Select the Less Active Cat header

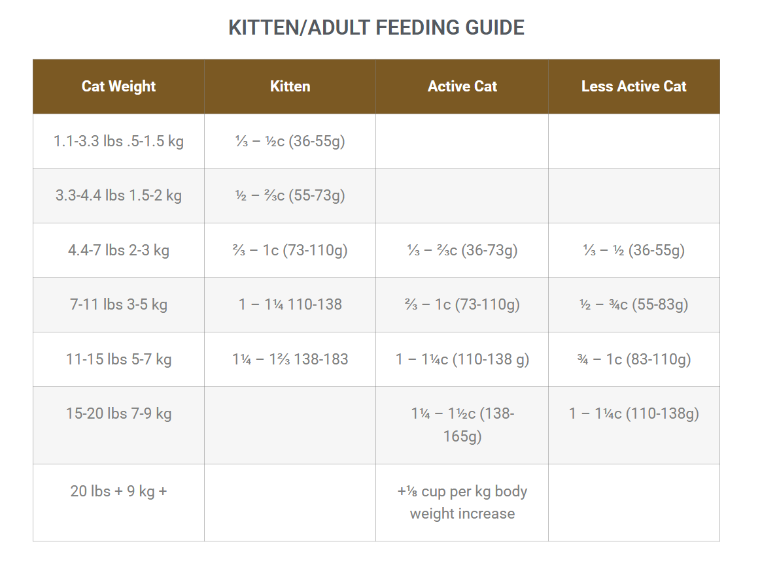[x=633, y=86]
